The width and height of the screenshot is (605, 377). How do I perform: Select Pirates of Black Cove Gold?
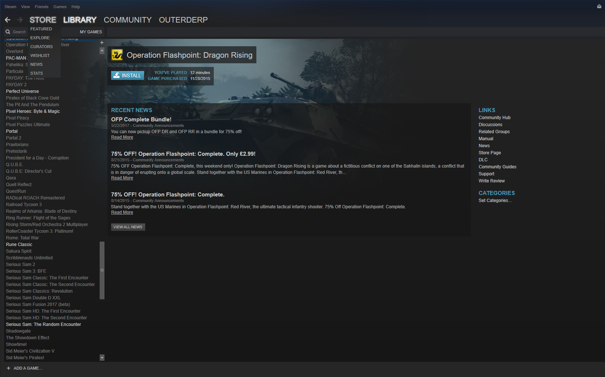coord(33,98)
